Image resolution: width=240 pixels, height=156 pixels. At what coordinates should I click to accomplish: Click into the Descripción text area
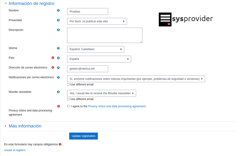coord(105,35)
